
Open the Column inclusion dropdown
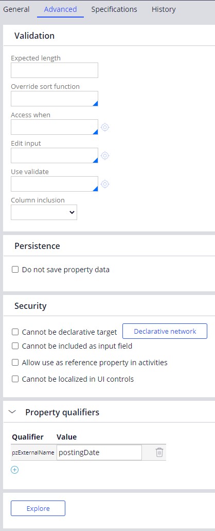(44, 212)
